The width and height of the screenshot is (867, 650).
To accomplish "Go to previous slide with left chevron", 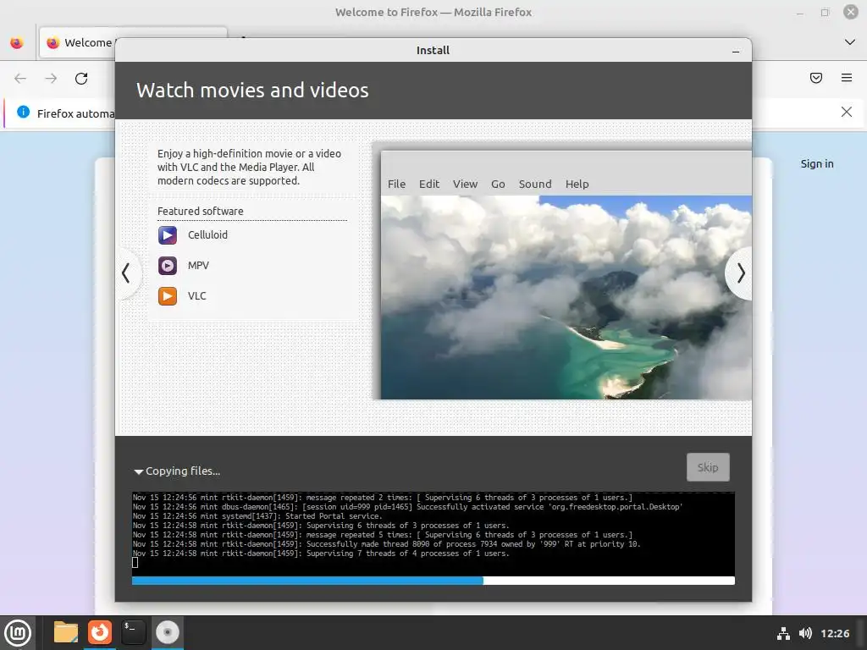I will coord(127,273).
